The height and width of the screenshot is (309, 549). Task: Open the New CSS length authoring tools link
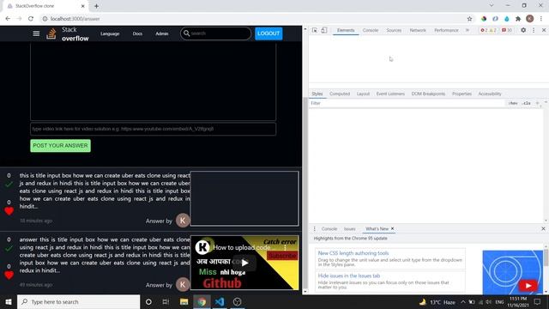[353, 253]
